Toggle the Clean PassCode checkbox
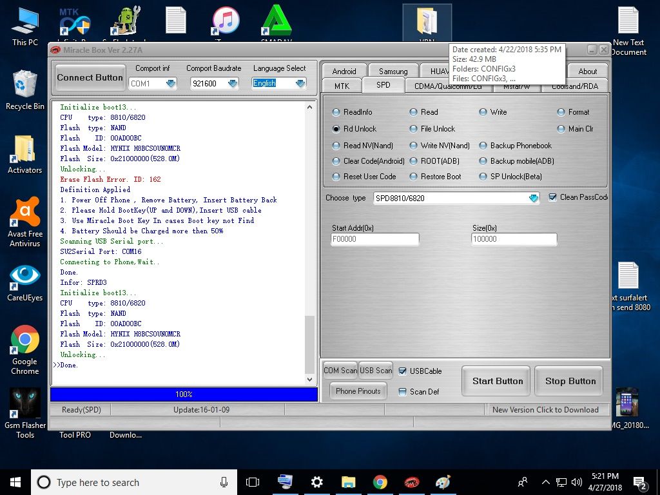660x495 pixels. pos(552,197)
